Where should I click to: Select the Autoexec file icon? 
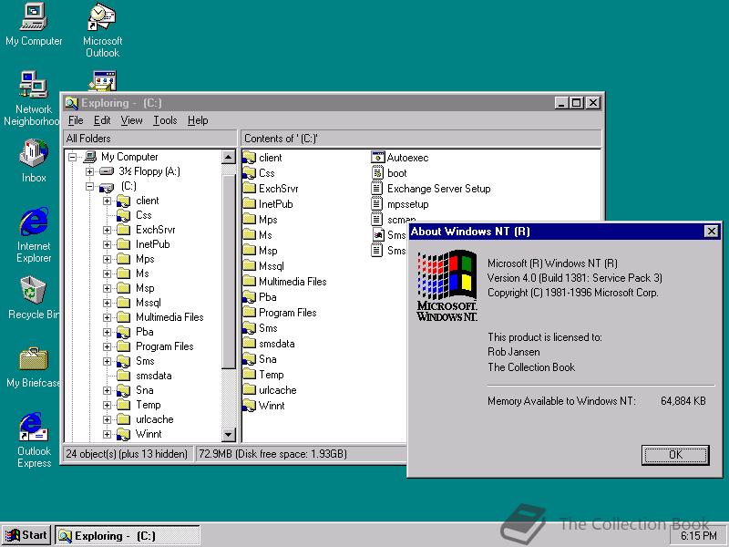click(x=378, y=157)
